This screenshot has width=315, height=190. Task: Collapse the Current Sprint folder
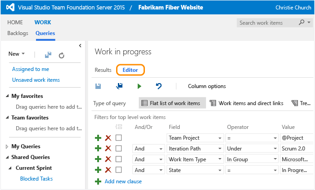[10, 168]
